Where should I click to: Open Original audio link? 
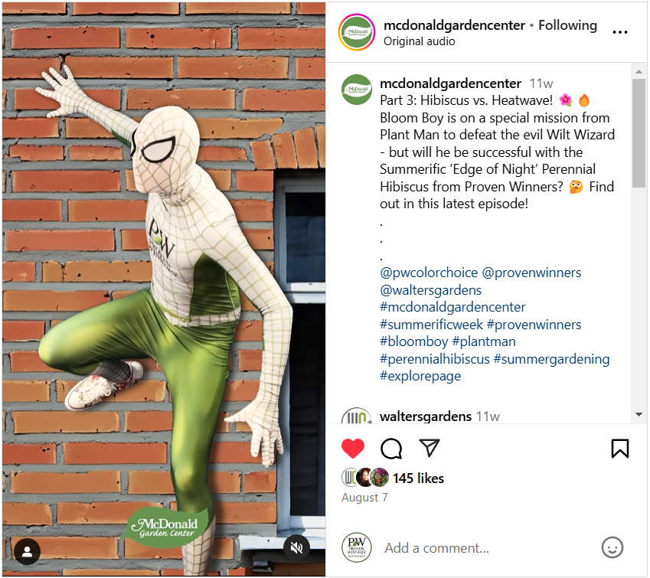[419, 41]
